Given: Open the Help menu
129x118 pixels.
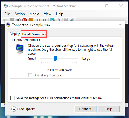Looking at the screenshot, I should (x=59, y=14).
